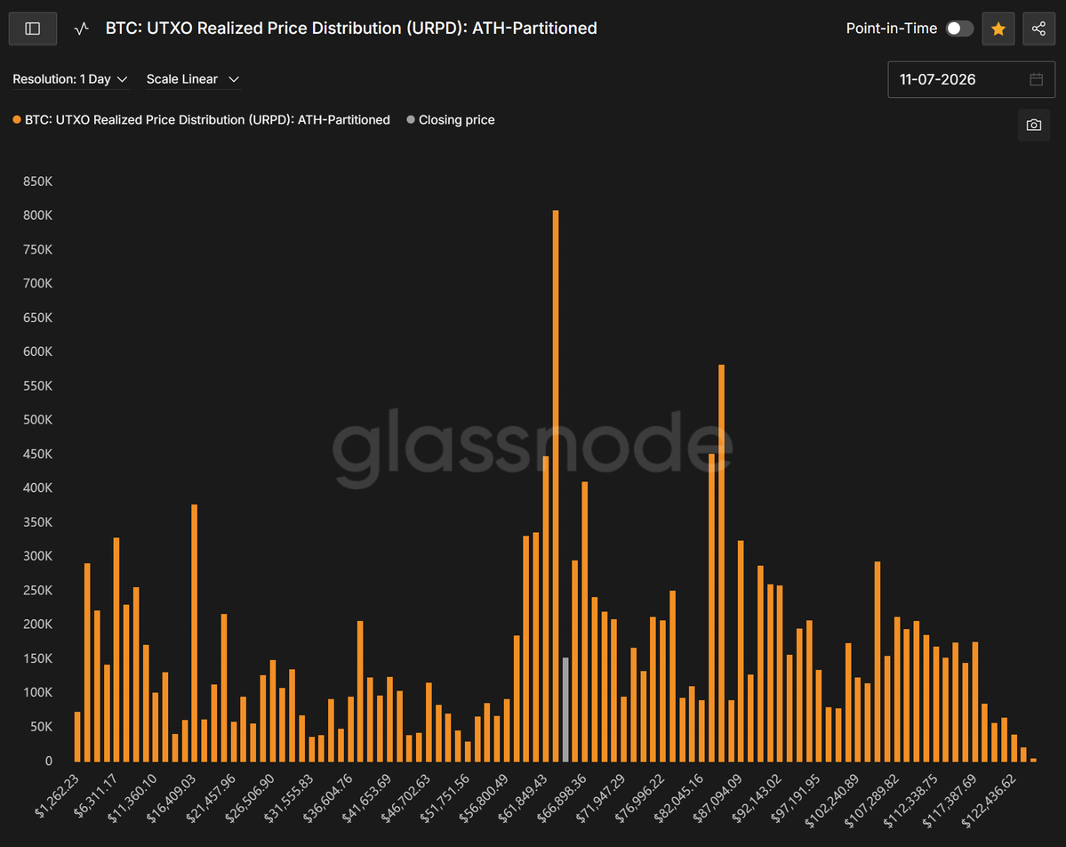Viewport: 1066px width, 847px height.
Task: Click the chart metric pulse icon
Action: (x=82, y=28)
